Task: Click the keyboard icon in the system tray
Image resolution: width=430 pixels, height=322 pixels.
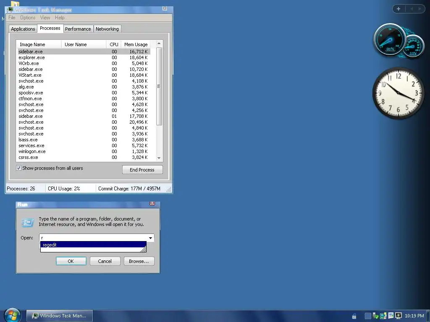Action: (354, 316)
